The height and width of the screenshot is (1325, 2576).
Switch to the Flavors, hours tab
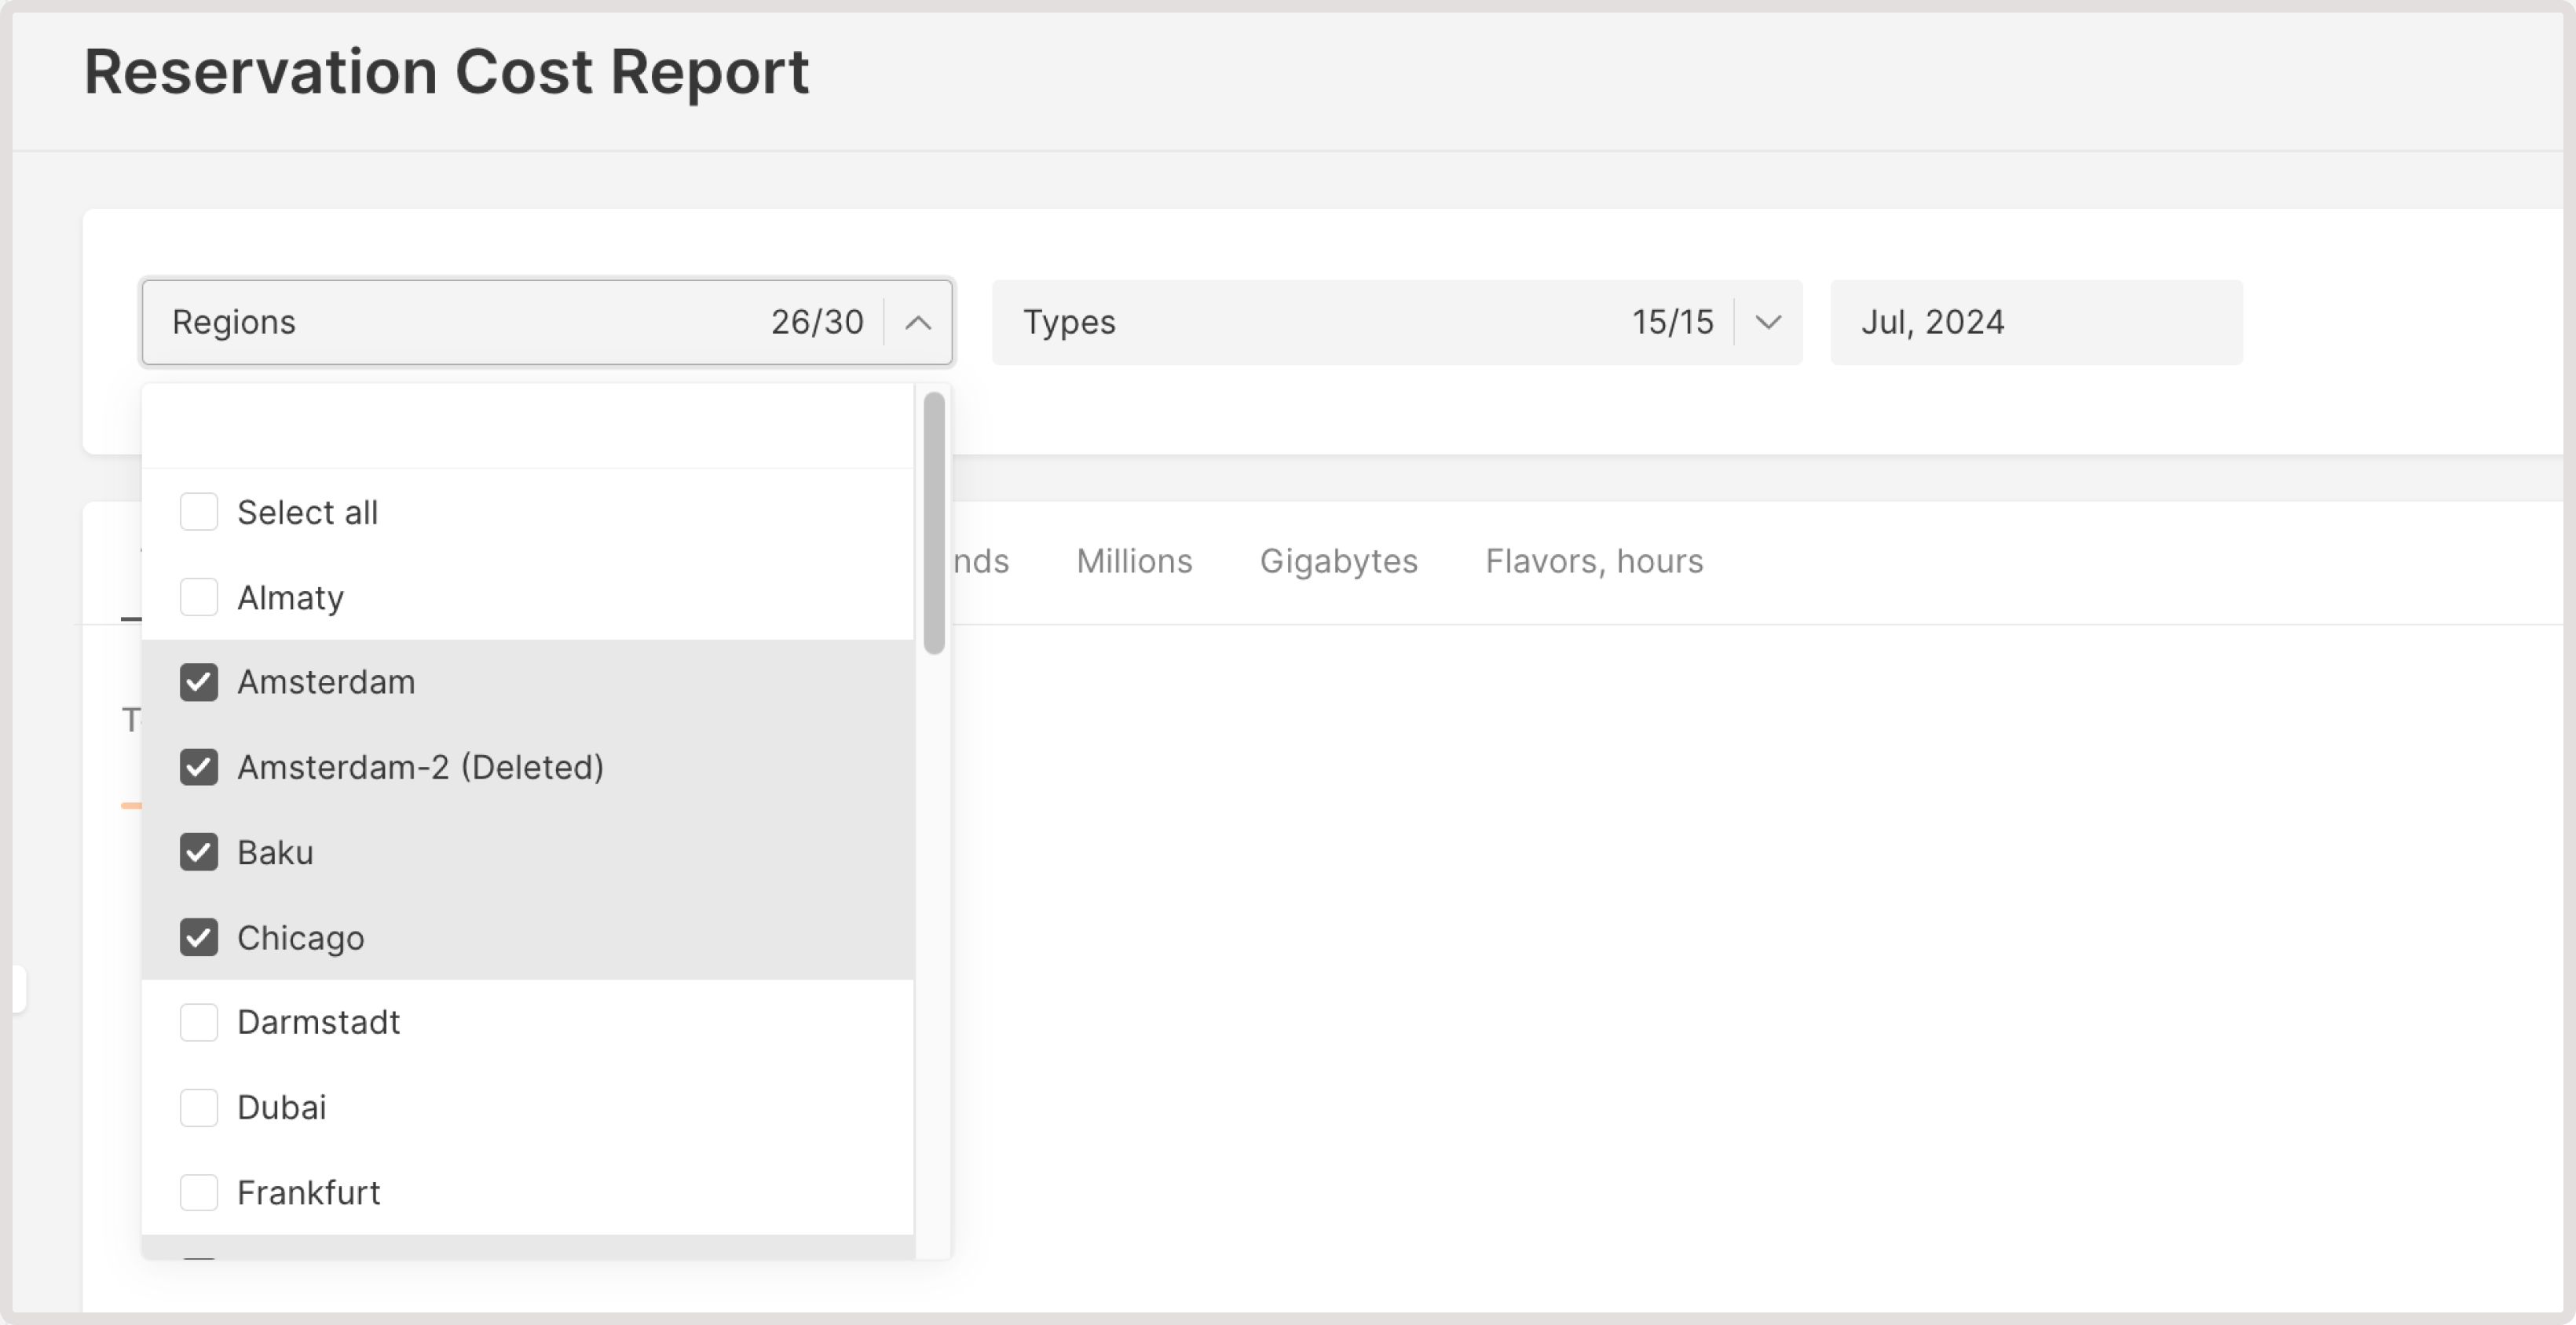click(x=1593, y=560)
